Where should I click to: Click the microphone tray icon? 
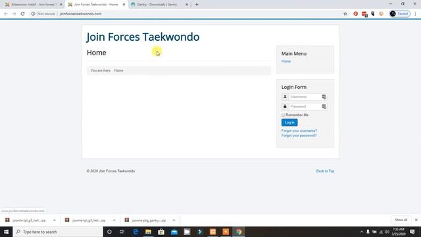(368, 232)
